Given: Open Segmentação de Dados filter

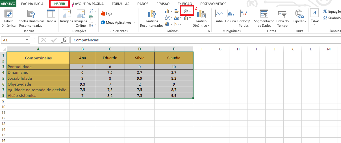Looking at the screenshot, I should 264,14.
